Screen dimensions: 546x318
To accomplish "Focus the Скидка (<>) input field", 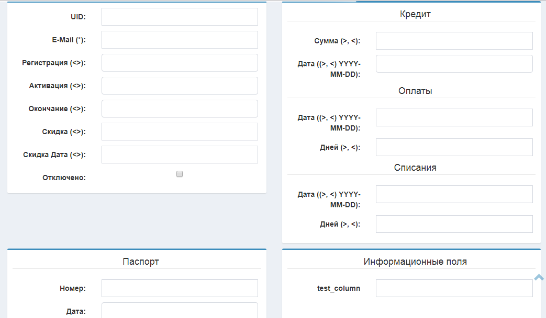I will click(x=180, y=132).
